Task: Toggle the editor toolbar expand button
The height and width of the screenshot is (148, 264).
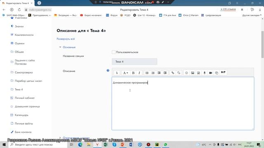Action: [117, 73]
